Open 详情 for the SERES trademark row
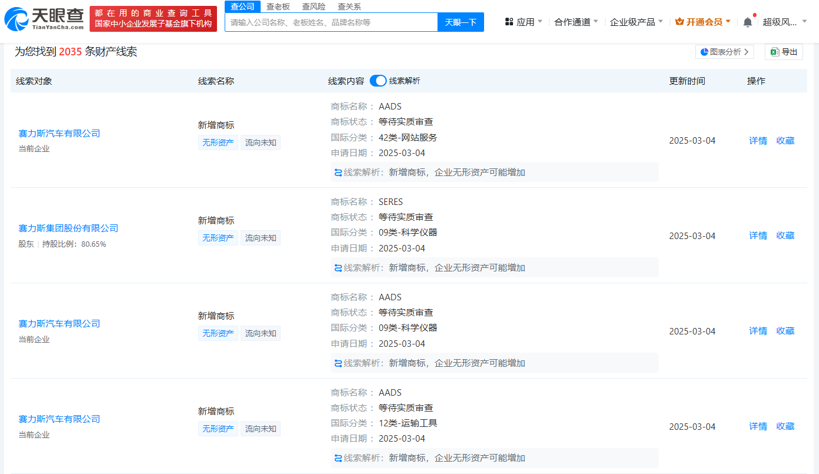Image resolution: width=819 pixels, height=474 pixels. click(x=758, y=236)
